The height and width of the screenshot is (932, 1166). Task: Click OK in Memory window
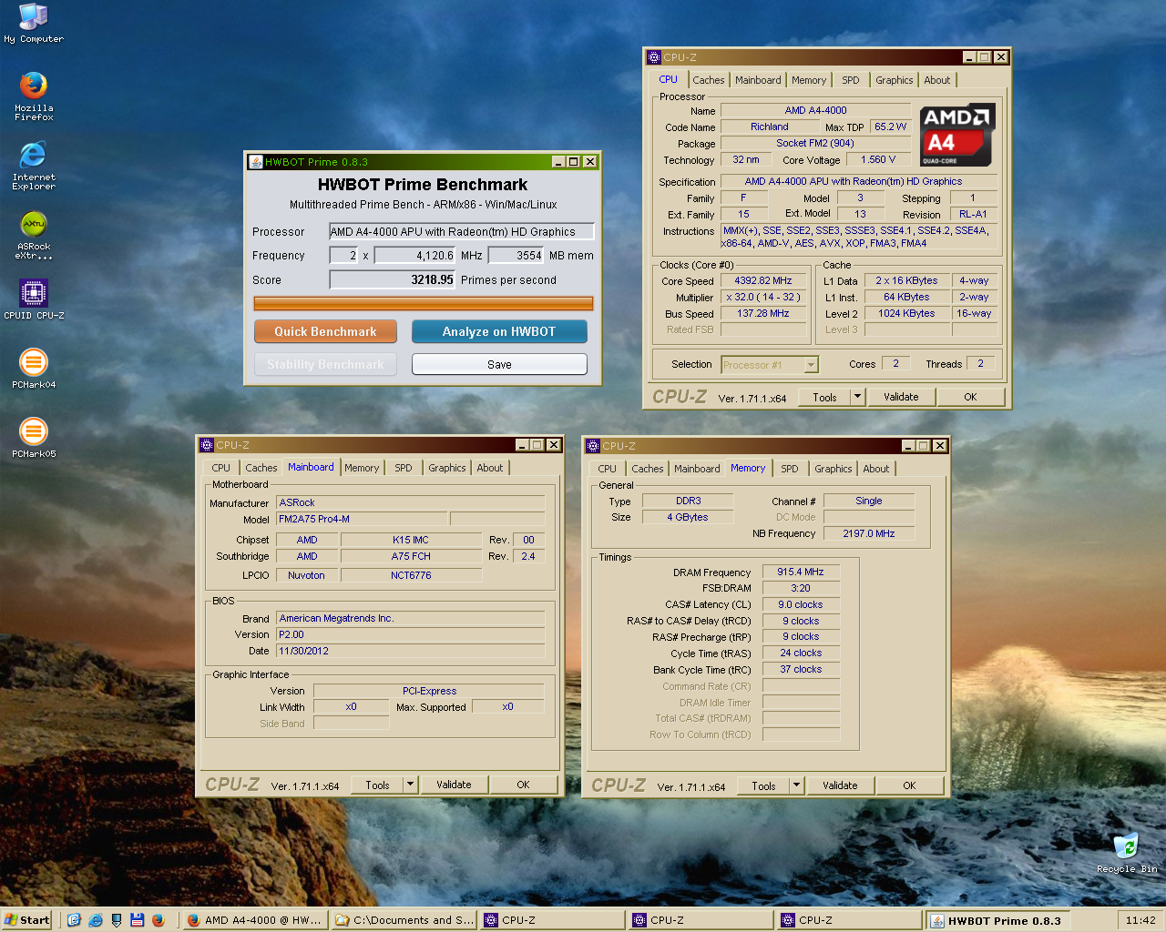tap(909, 785)
